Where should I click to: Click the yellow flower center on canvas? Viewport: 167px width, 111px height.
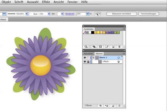coord(40,65)
